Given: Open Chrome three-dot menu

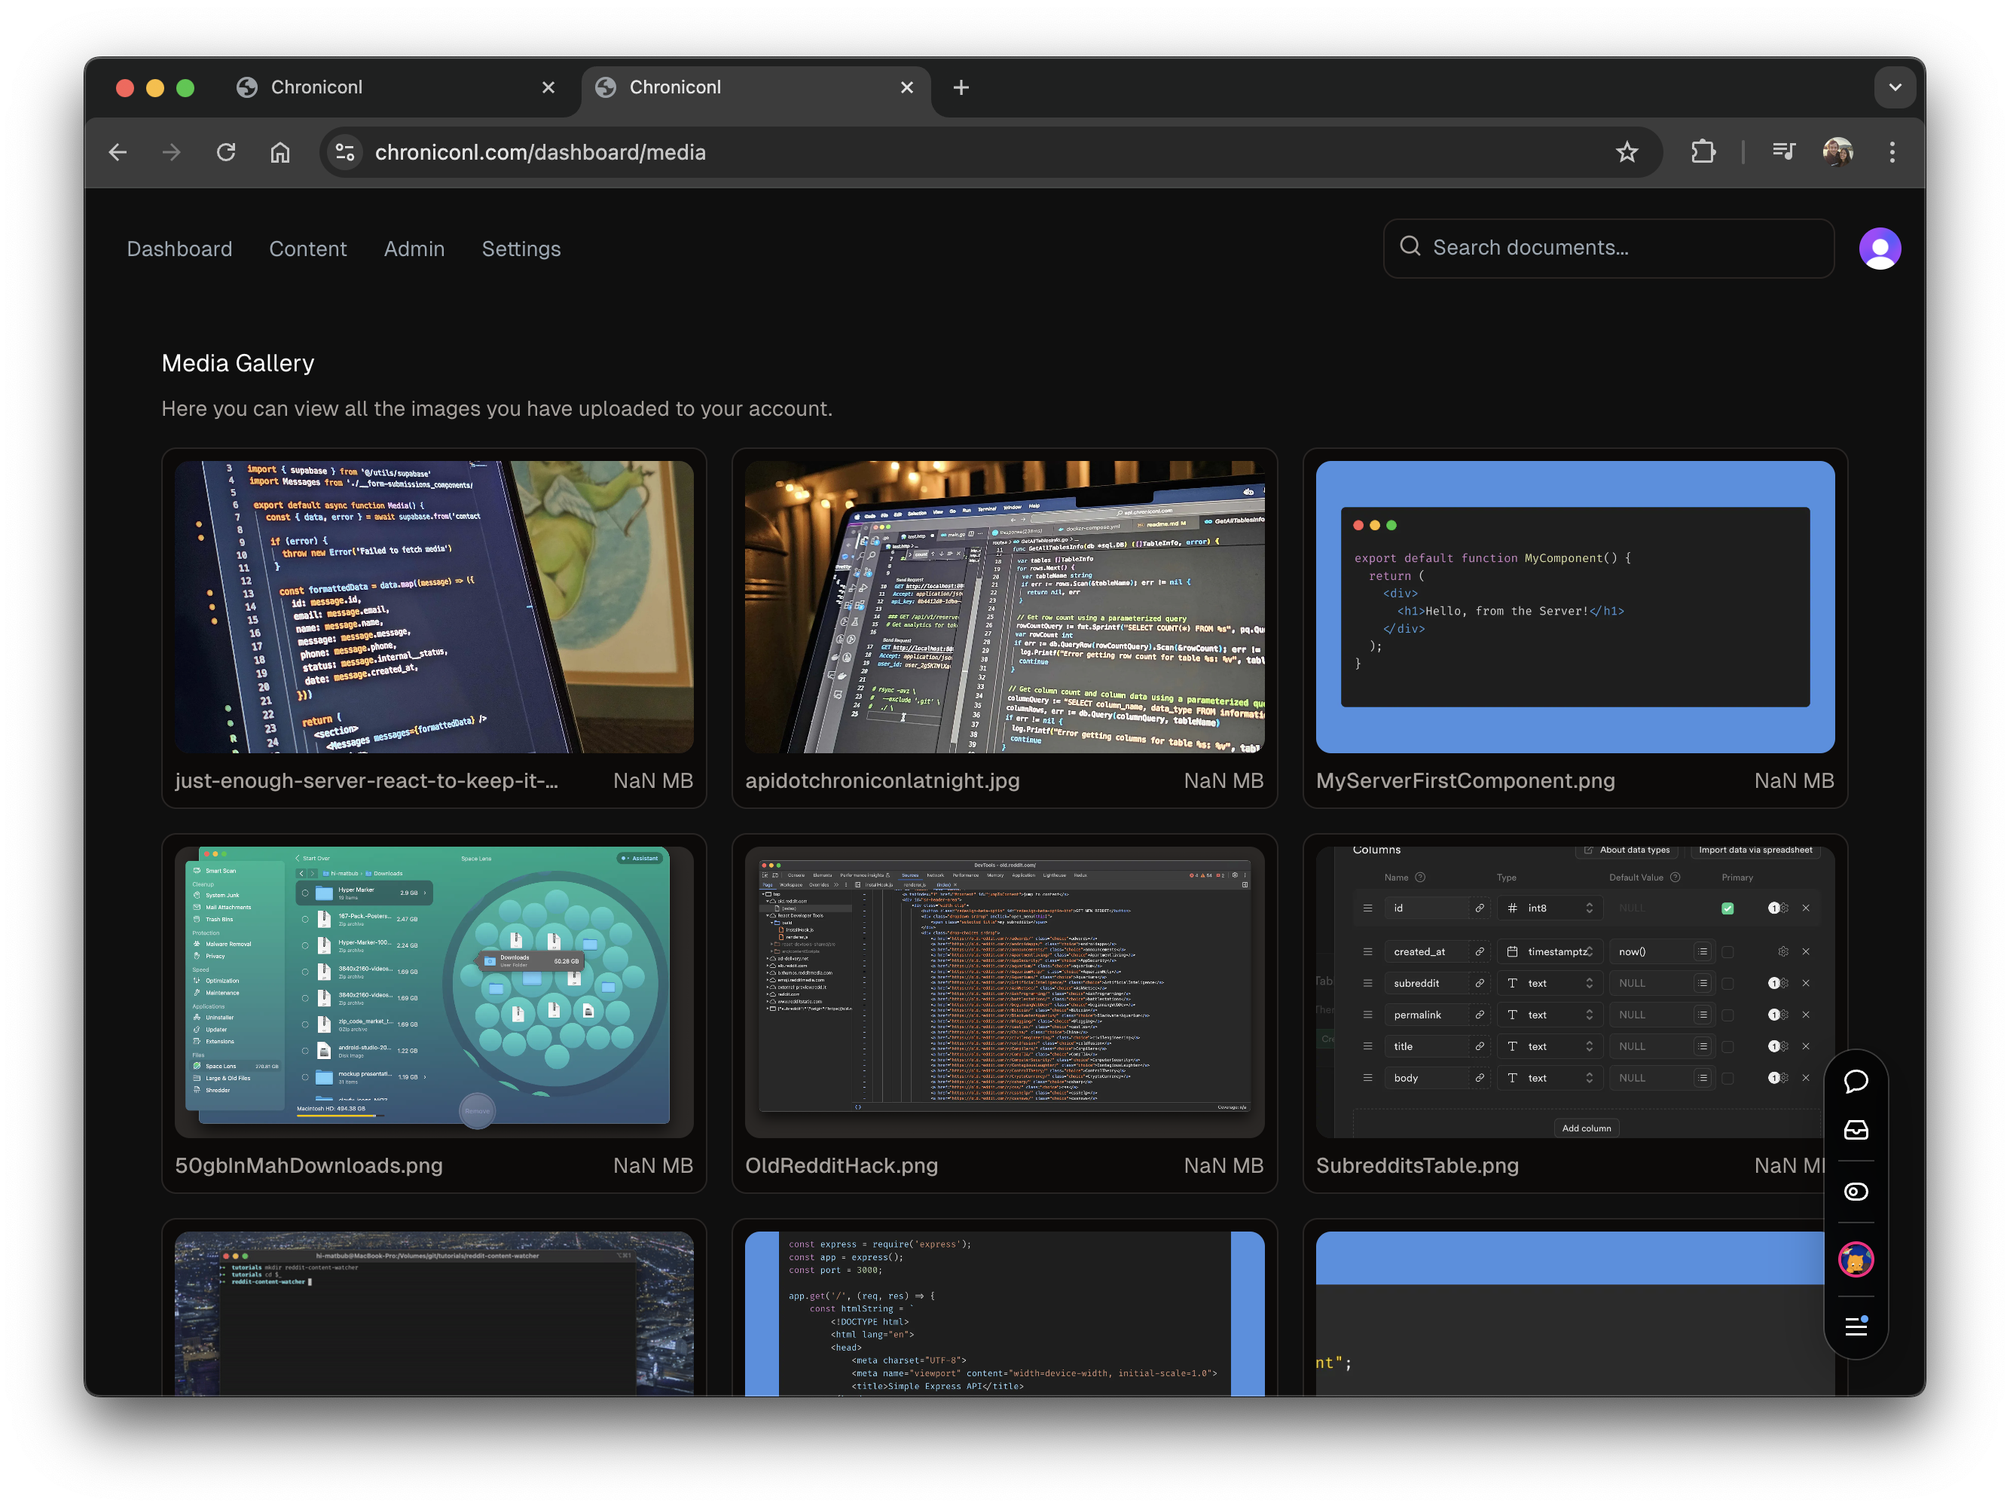Looking at the screenshot, I should click(1892, 153).
